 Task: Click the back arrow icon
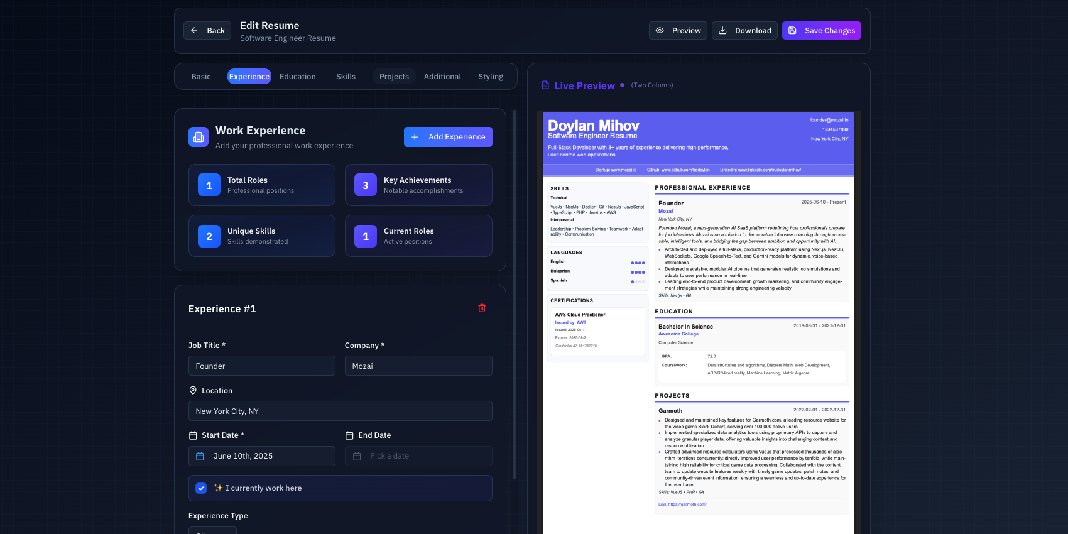tap(194, 30)
